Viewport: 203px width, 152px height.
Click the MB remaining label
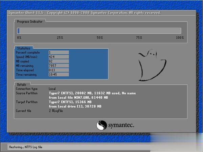click(25, 66)
